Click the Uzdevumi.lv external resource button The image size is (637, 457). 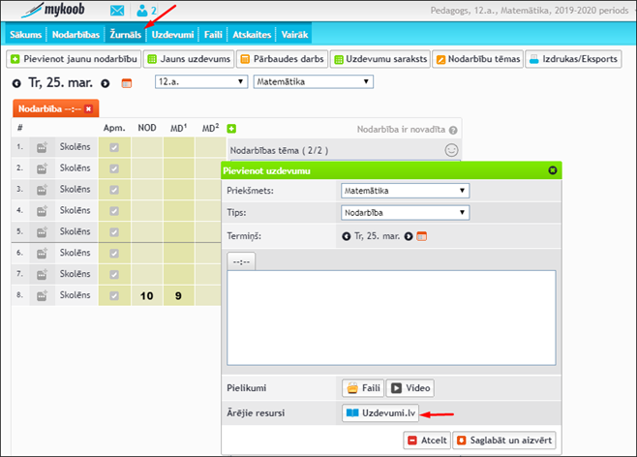380,413
